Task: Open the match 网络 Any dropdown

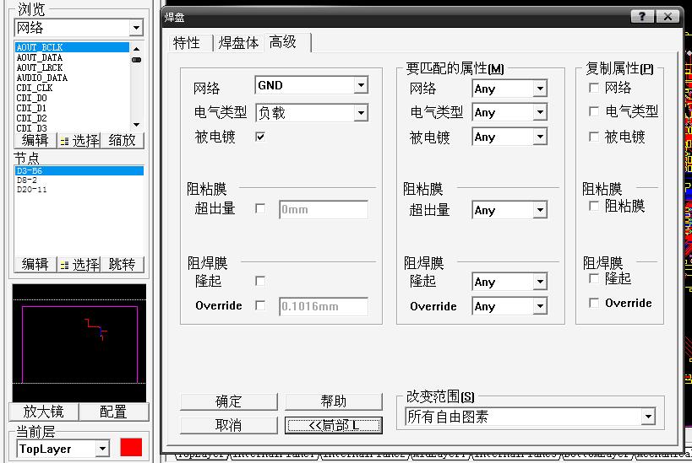Action: point(540,89)
